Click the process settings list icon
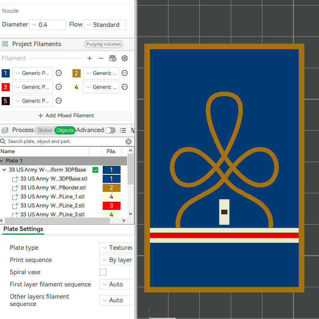 click(x=123, y=130)
